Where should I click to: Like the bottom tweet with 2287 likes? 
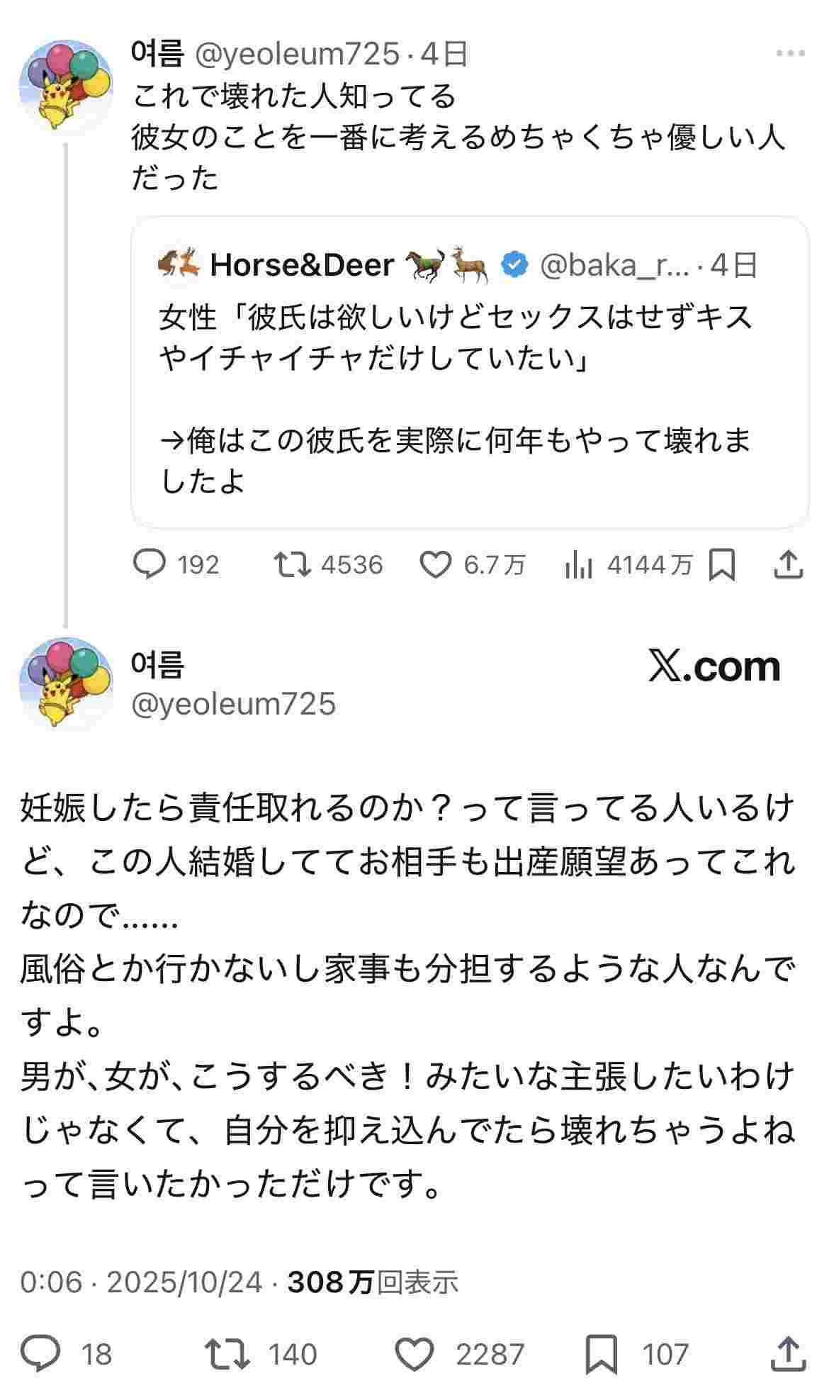click(414, 1353)
